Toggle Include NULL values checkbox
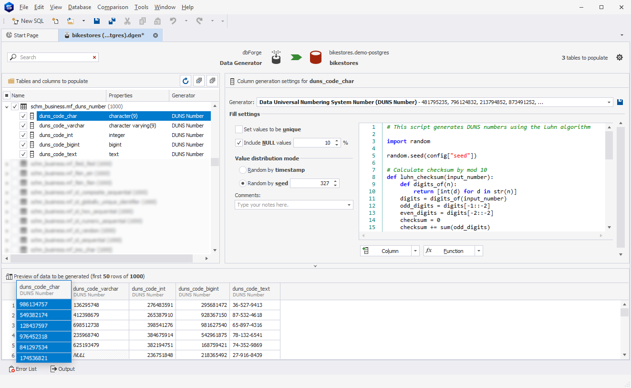 (238, 143)
